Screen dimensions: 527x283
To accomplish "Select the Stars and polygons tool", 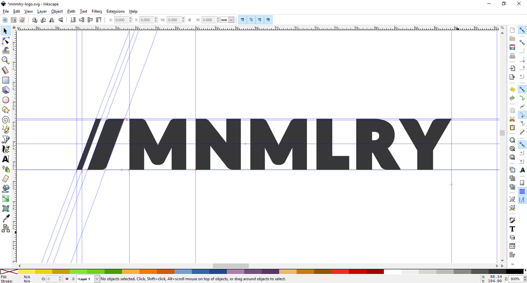I will coord(5,110).
